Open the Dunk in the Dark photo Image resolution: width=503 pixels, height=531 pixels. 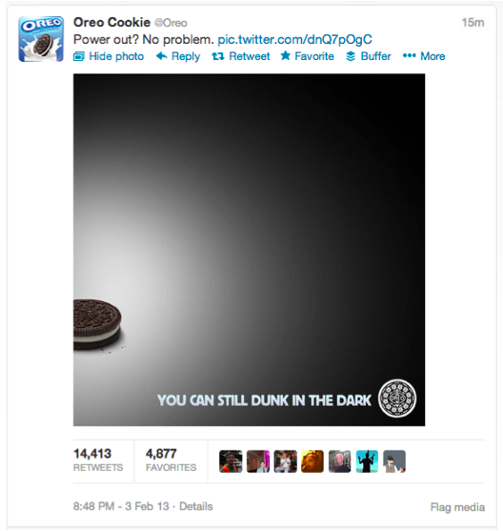pos(250,250)
